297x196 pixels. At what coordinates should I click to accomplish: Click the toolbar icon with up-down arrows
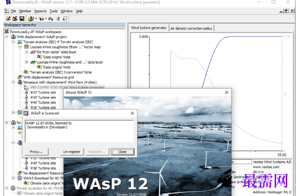click(x=58, y=18)
